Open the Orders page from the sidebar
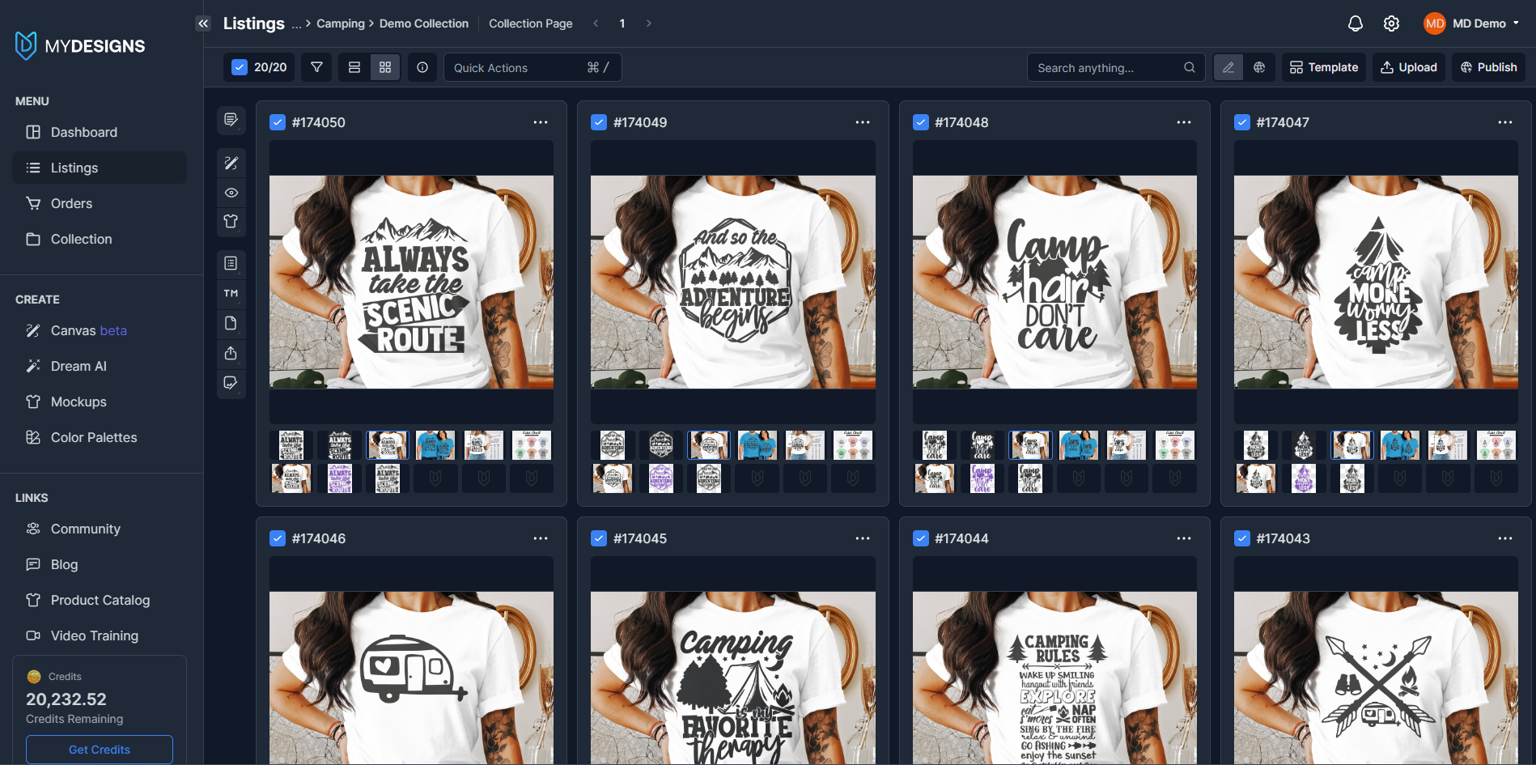The height and width of the screenshot is (765, 1536). pyautogui.click(x=70, y=203)
